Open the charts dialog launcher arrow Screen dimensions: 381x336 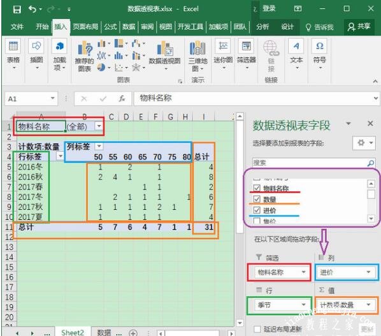coord(180,82)
